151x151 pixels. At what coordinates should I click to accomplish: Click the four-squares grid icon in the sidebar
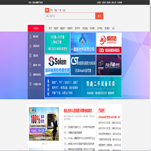(30, 84)
